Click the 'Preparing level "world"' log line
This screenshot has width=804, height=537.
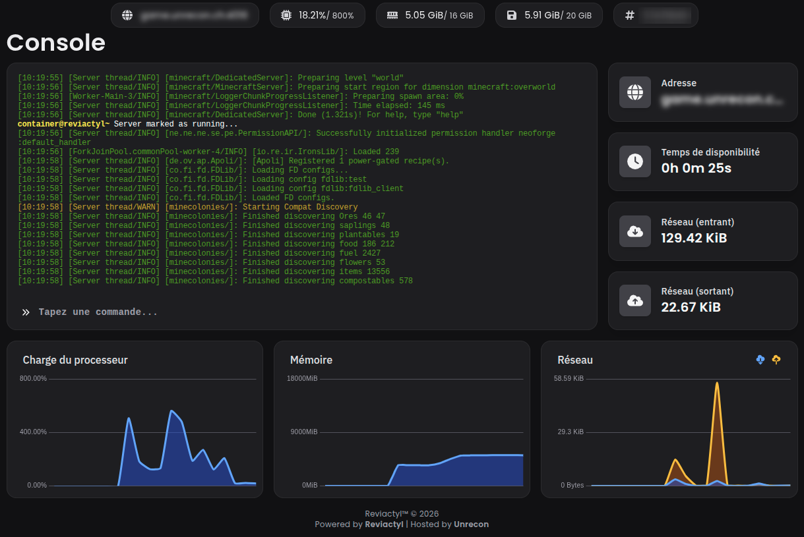211,78
